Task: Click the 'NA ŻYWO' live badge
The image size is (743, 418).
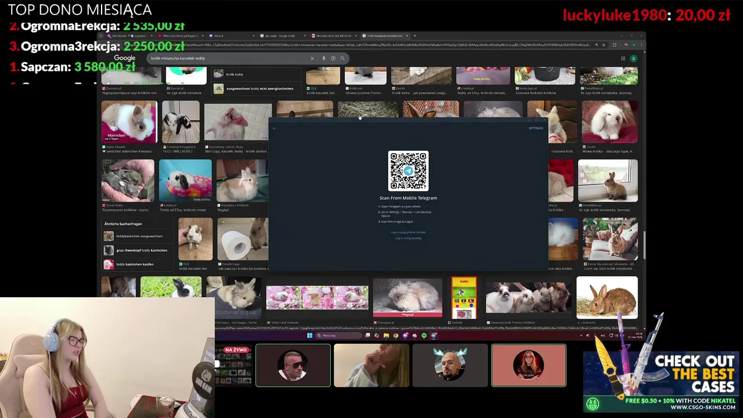Action: (x=236, y=350)
